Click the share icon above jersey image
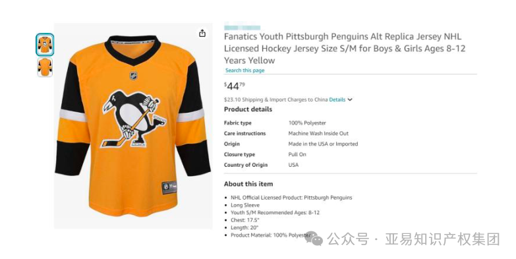The image size is (516, 259). [202, 33]
